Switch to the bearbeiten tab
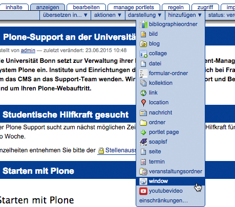Screen dimensions: 235x207 coord(86,7)
